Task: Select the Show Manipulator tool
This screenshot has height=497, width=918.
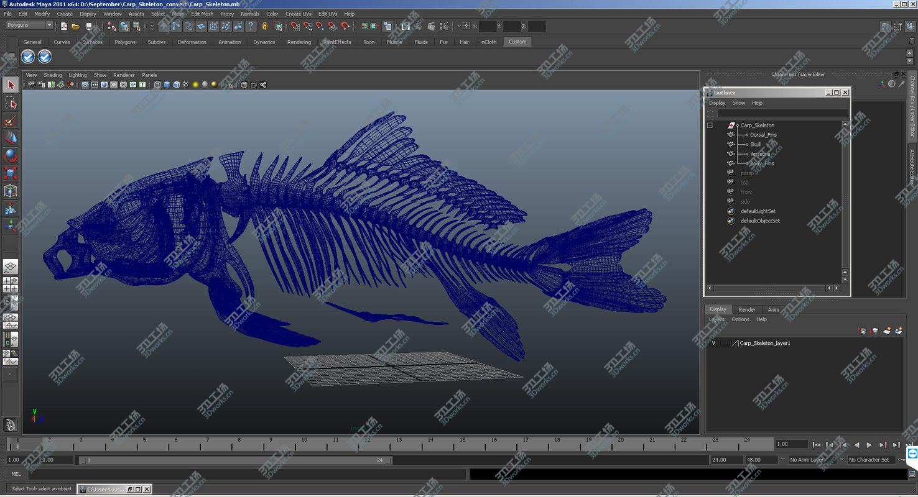Action: pos(11,226)
